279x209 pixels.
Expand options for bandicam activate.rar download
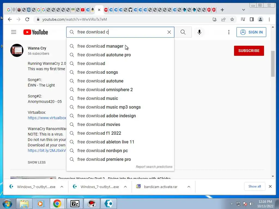click(x=189, y=187)
